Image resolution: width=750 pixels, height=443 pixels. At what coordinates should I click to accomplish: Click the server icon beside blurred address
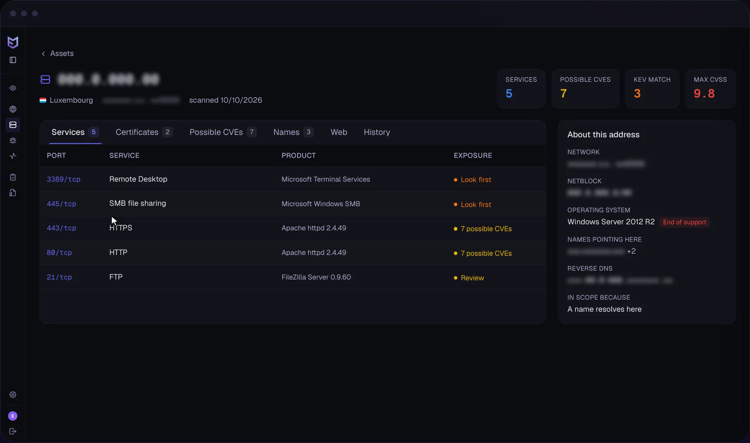(45, 79)
